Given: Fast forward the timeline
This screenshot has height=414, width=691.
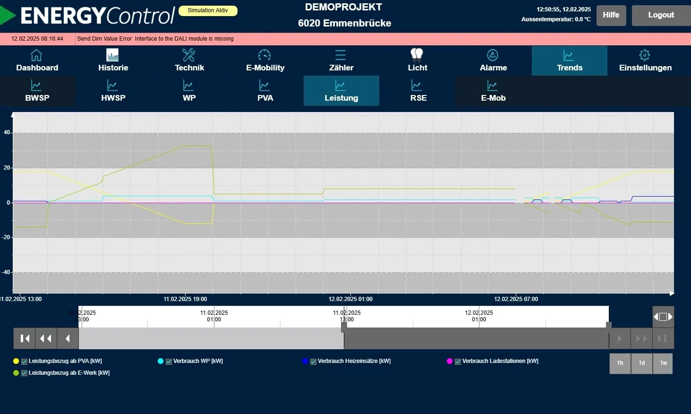Looking at the screenshot, I should [641, 338].
